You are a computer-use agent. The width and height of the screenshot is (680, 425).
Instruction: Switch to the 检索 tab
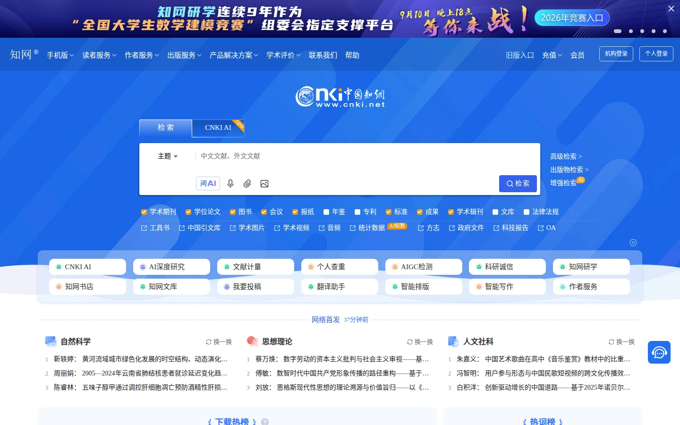pos(166,128)
